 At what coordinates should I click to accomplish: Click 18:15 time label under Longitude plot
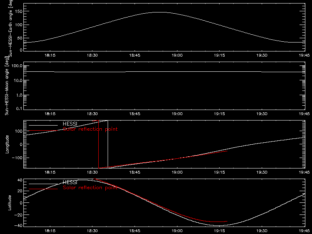click(50, 172)
